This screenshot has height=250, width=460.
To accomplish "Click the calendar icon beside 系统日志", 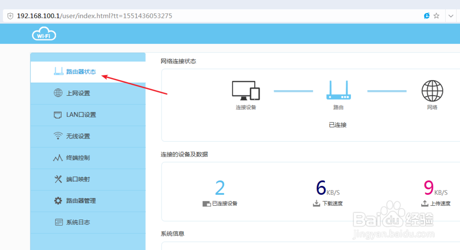I will (x=59, y=222).
